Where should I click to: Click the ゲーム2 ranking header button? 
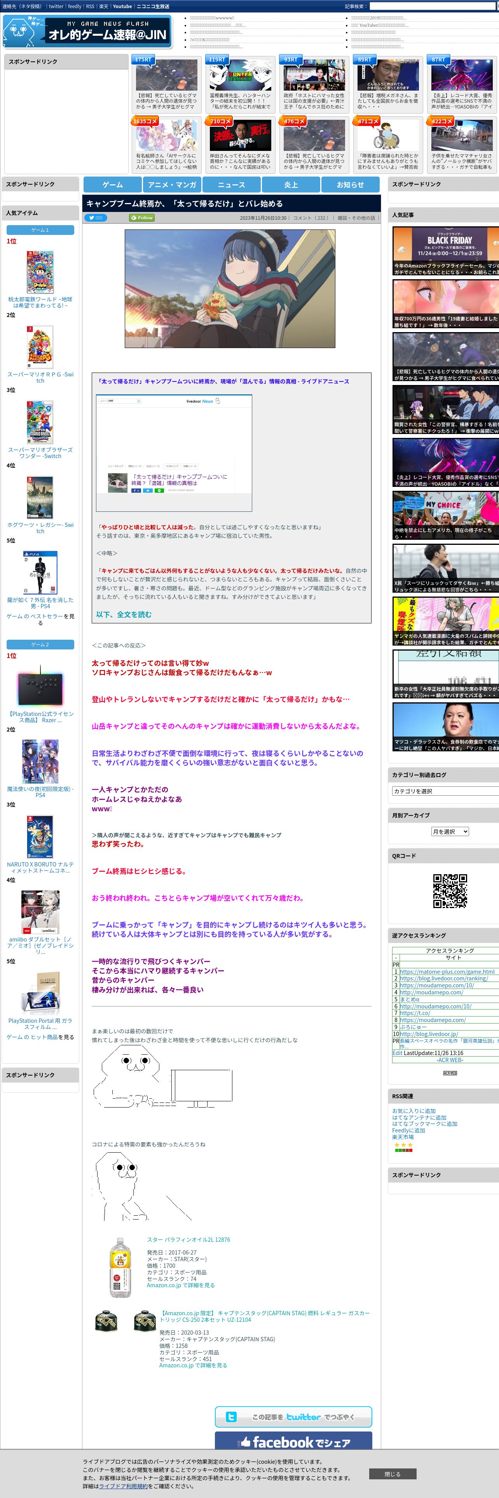click(40, 644)
